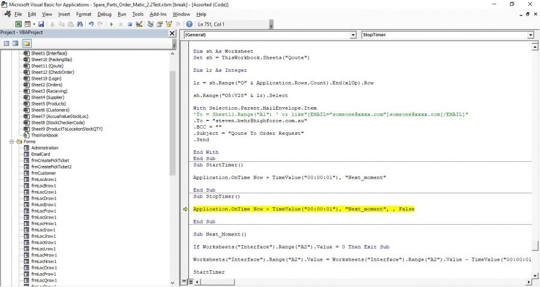This screenshot has height=287, width=540.
Task: Click the toolbar options overflow arrow
Action: [271, 25]
